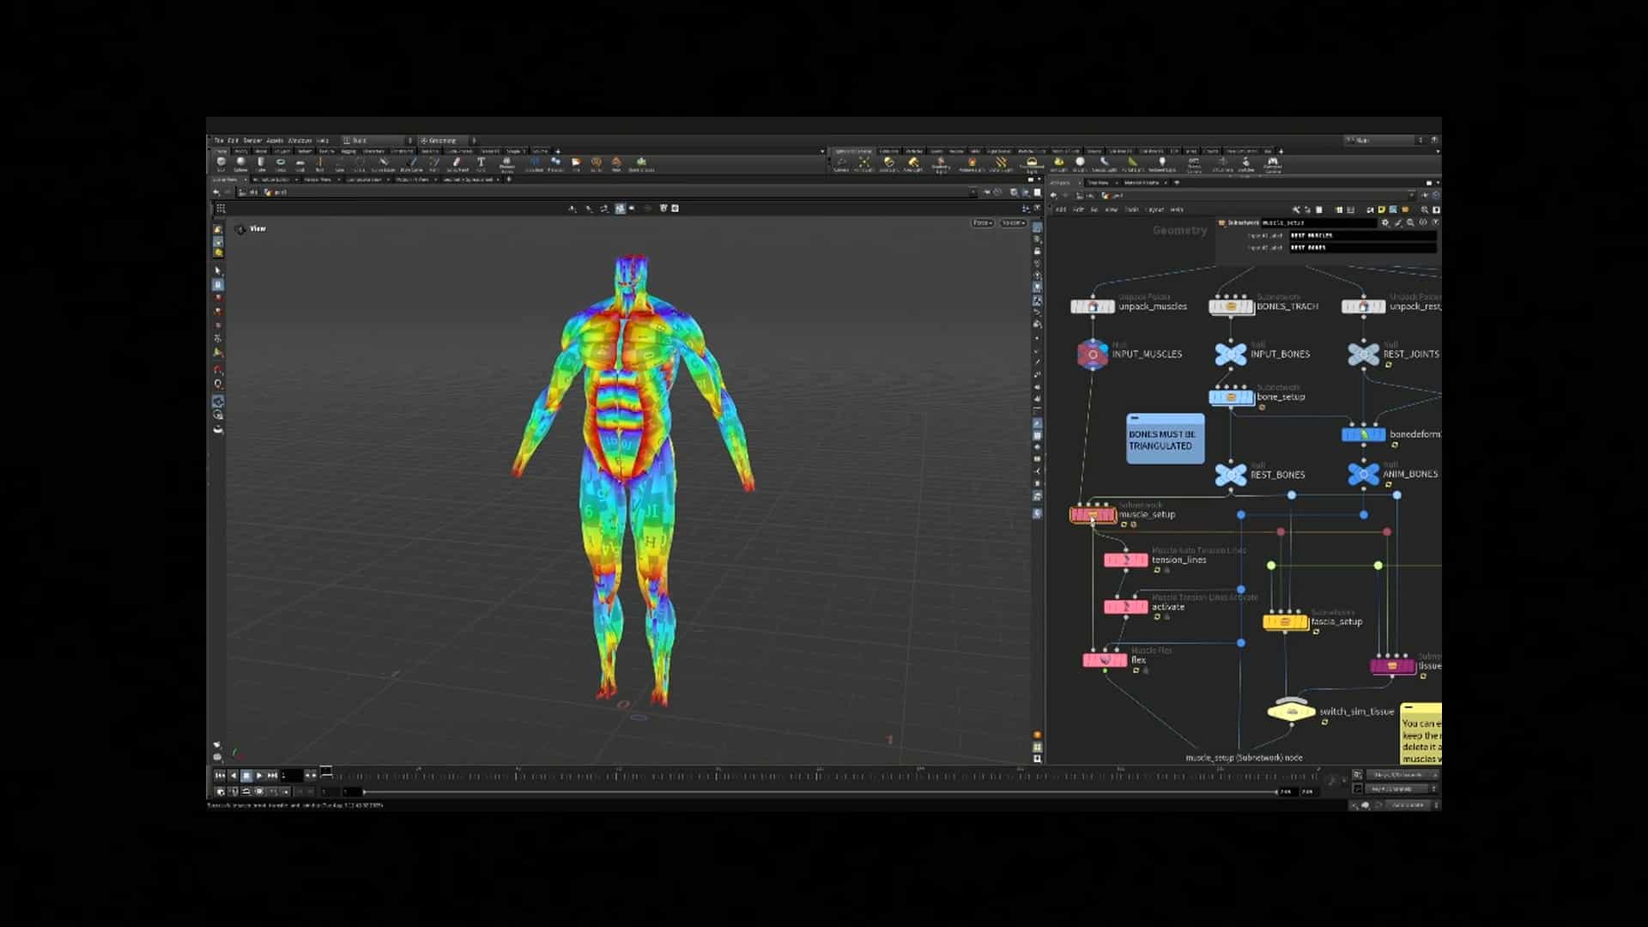Select the muscle_setup subnetwork node
The image size is (1648, 927).
[x=1092, y=514]
